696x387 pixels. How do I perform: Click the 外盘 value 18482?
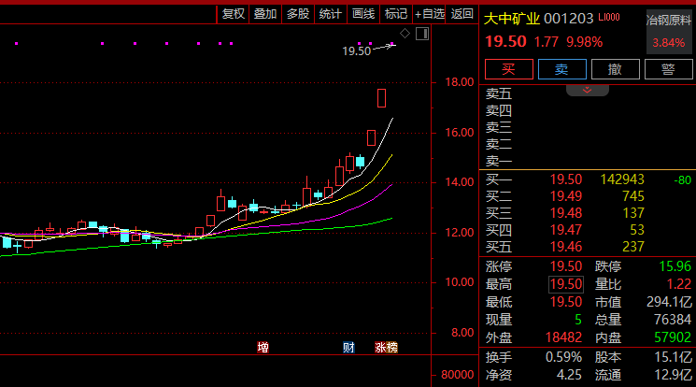(563, 337)
